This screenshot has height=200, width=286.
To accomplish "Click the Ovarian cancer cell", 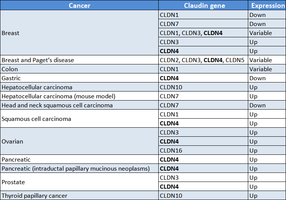I will pos(12,142).
